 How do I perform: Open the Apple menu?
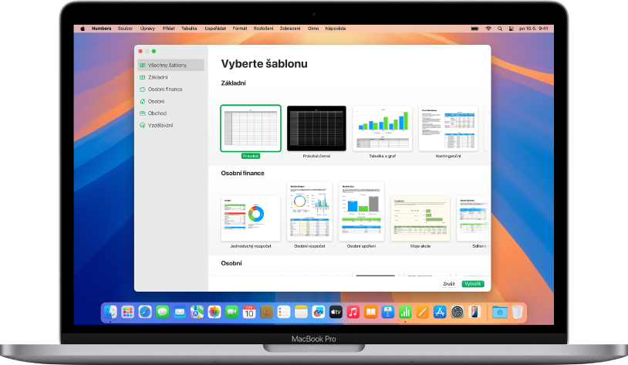click(x=83, y=29)
